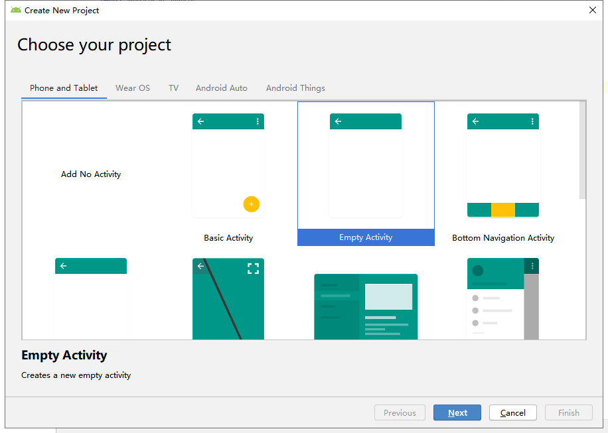This screenshot has width=608, height=433.
Task: Click the disabled Previous button
Action: (x=400, y=412)
